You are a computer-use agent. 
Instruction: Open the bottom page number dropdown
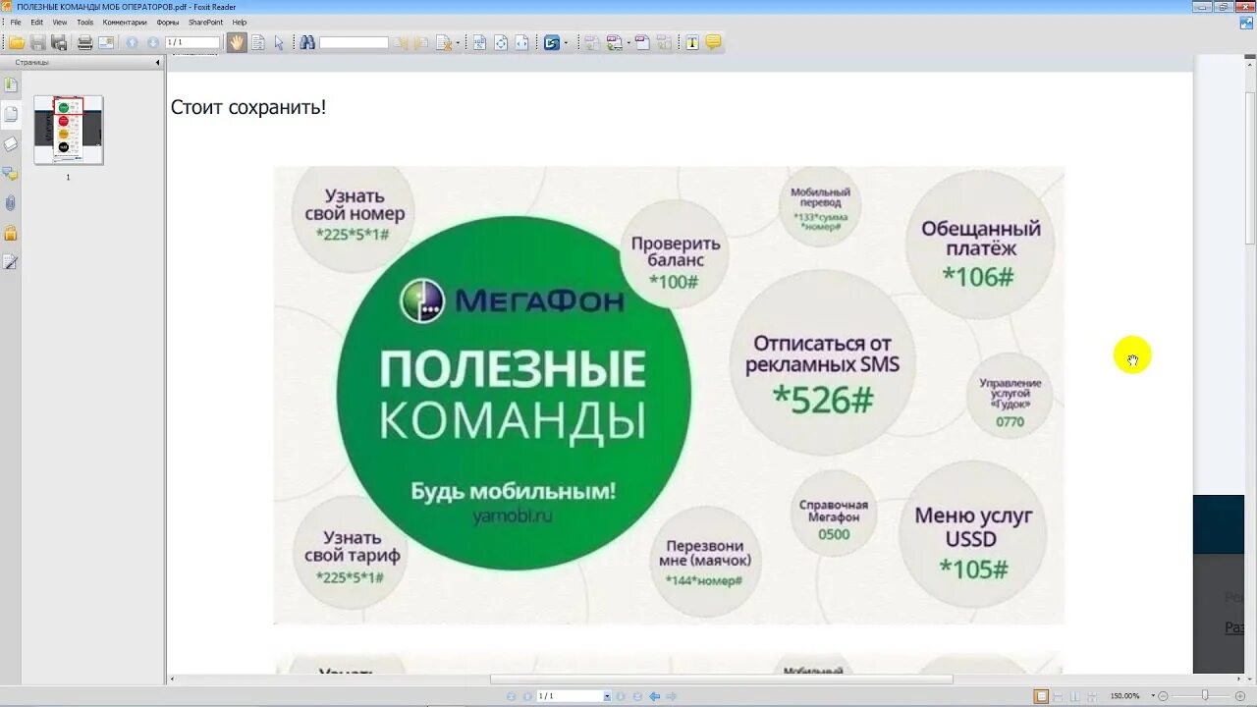(608, 696)
